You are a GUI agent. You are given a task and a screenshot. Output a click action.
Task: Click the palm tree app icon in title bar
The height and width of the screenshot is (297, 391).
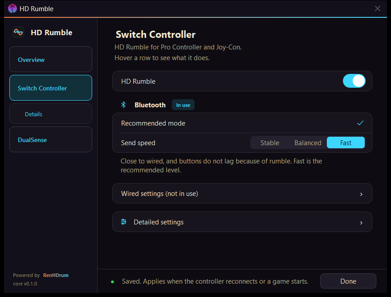point(12,9)
